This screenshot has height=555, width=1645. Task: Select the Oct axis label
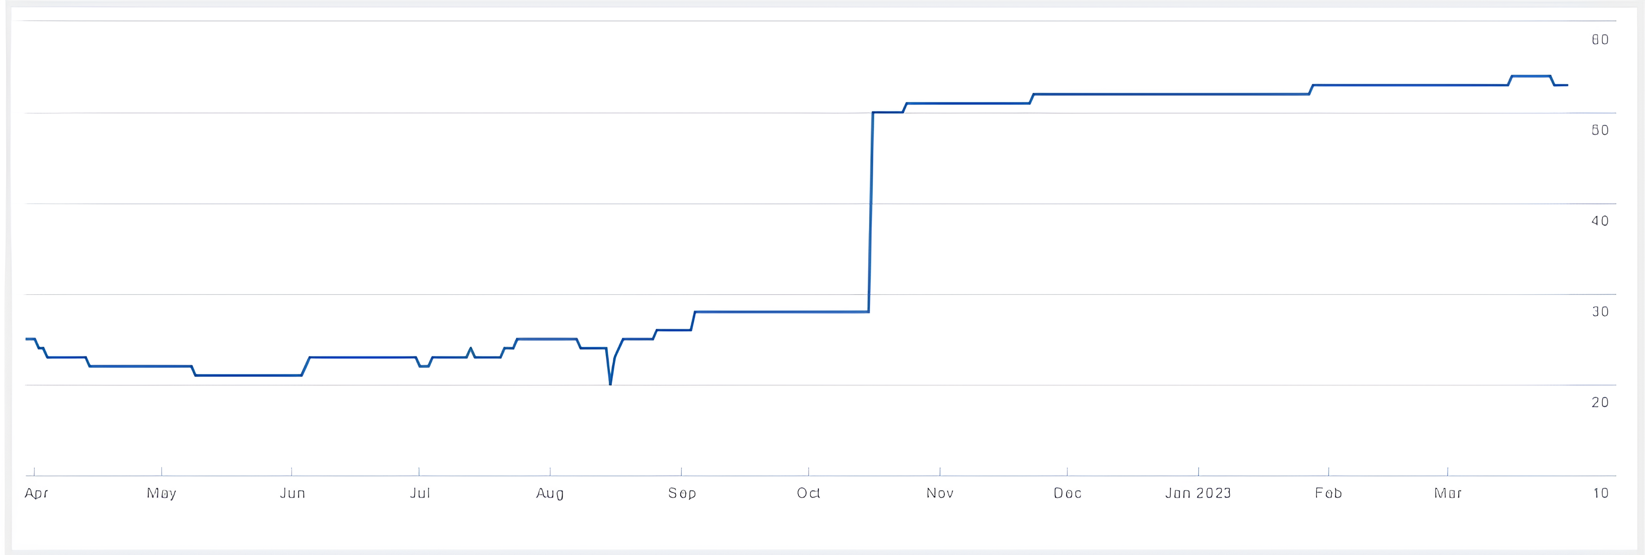coord(809,493)
